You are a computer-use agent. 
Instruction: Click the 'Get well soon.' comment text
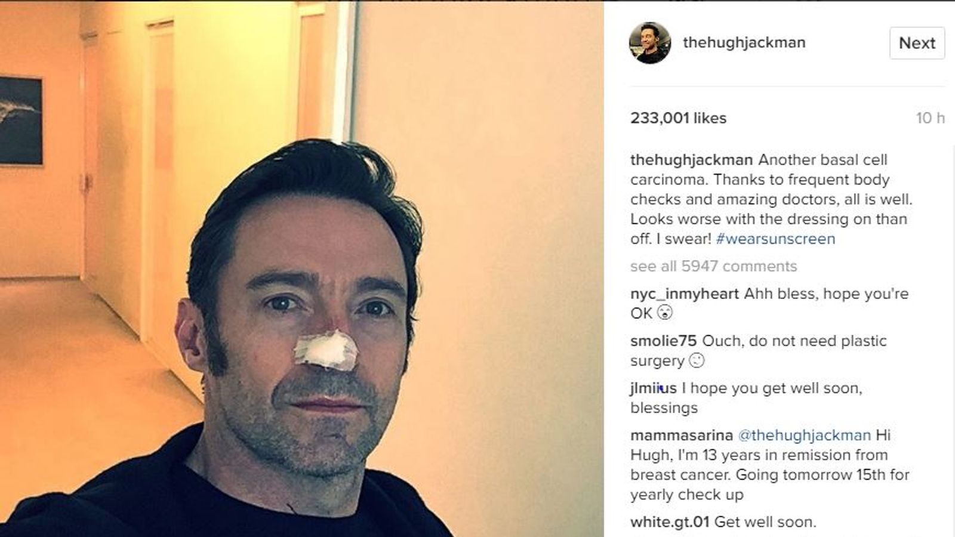[x=765, y=522]
